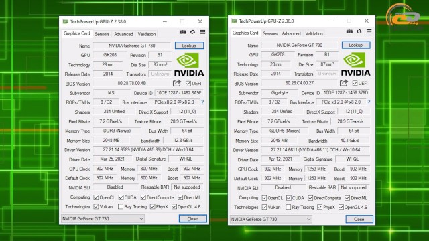Image resolution: width=429 pixels, height=241 pixels.
Task: Toggle DirectML checkbox in right window
Action: pyautogui.click(x=347, y=198)
